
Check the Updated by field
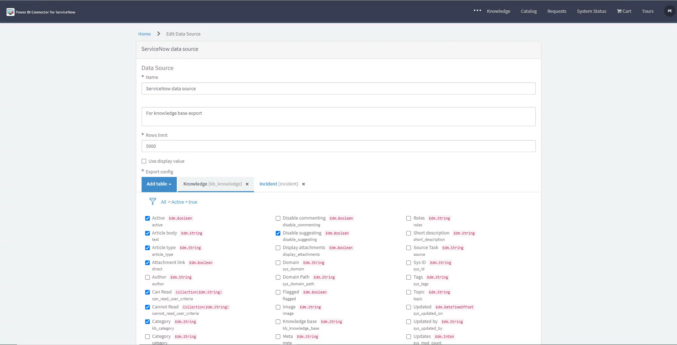click(x=409, y=322)
